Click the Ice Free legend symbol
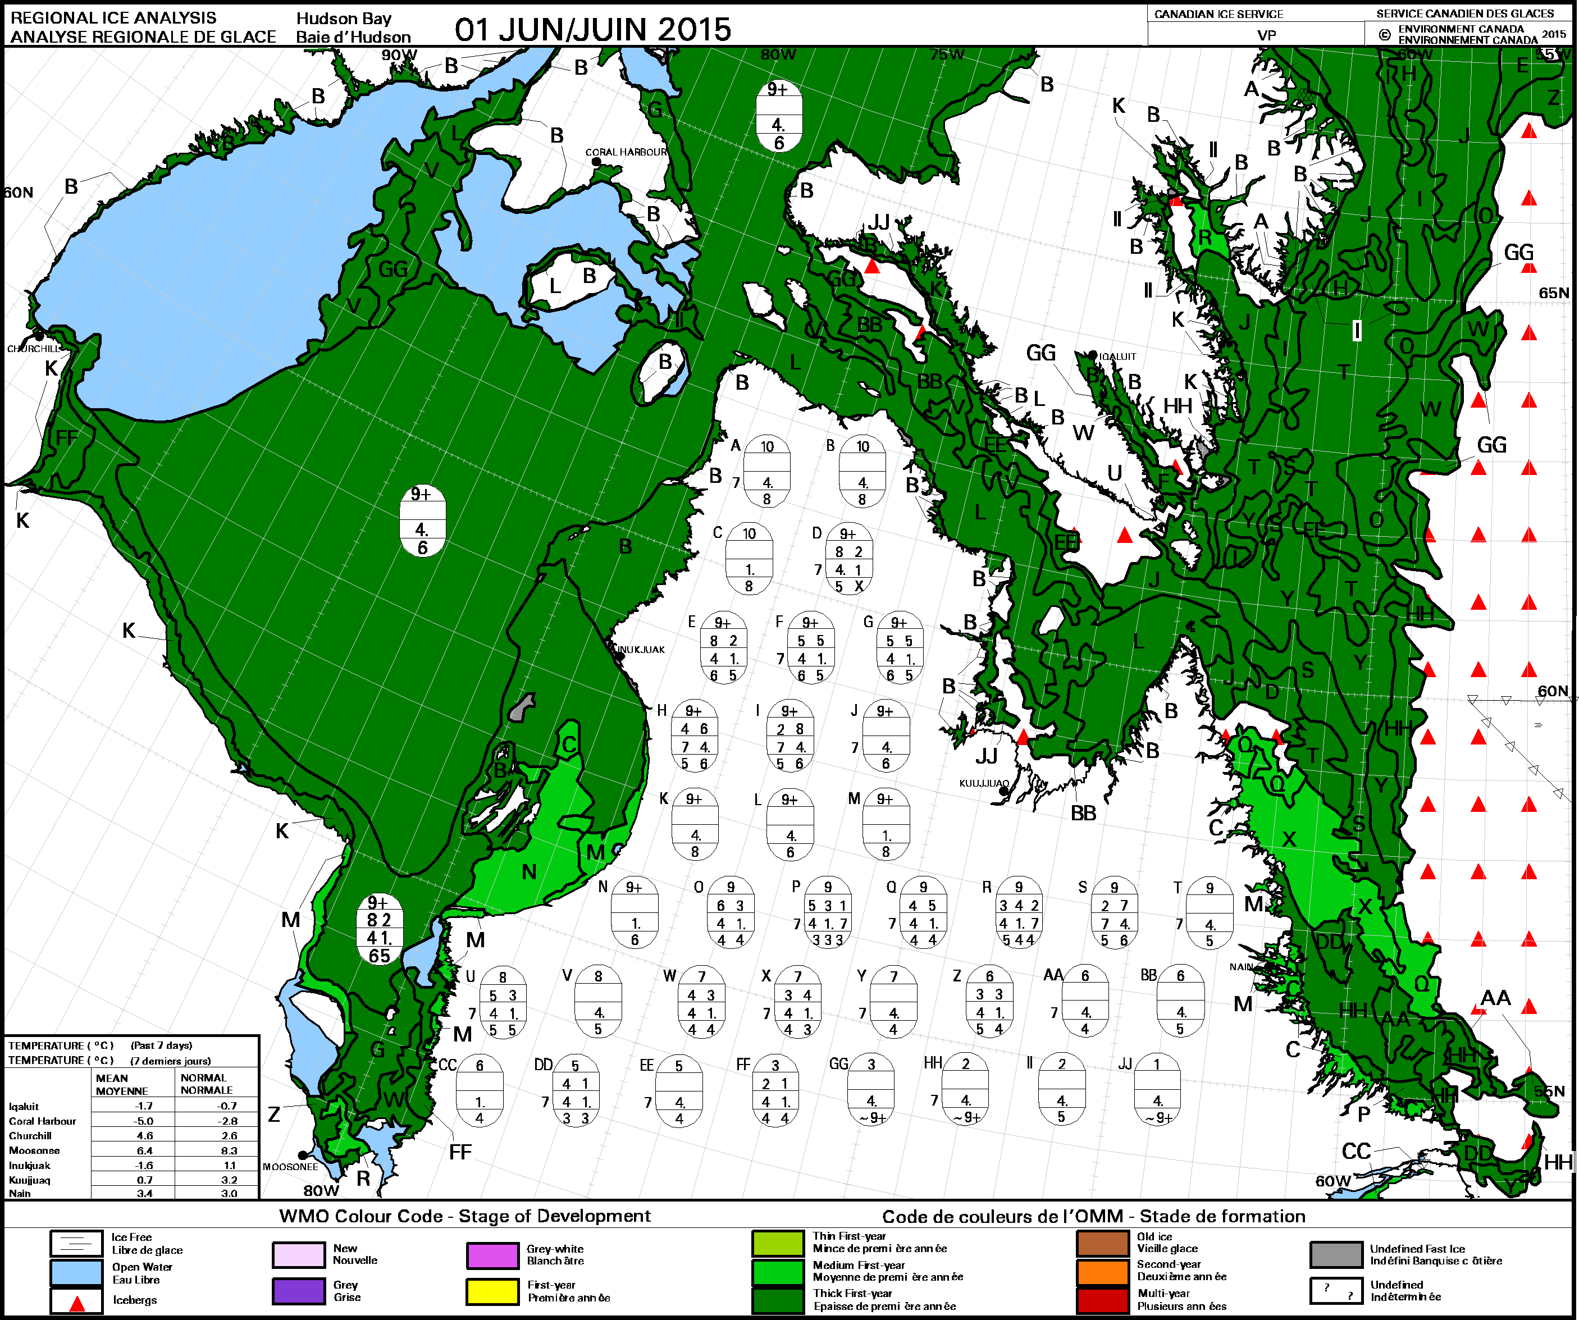 pyautogui.click(x=76, y=1243)
